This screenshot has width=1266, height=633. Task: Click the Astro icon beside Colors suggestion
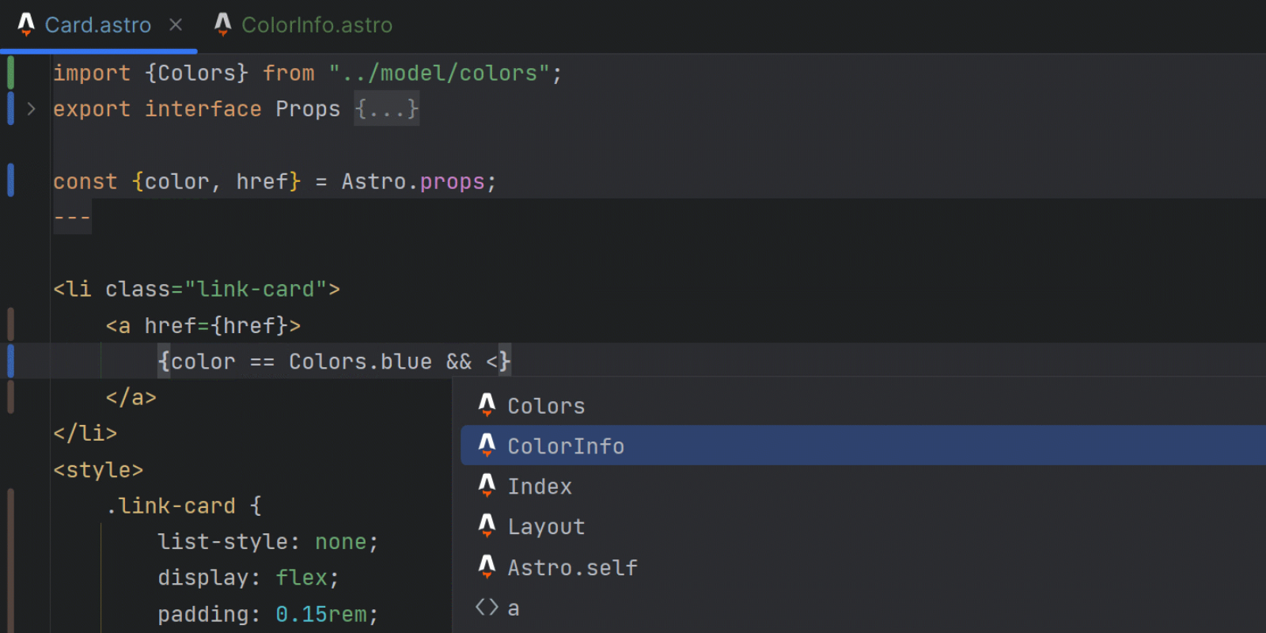(x=487, y=405)
